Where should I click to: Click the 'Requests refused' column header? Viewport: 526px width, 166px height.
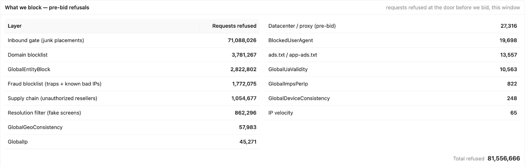234,26
